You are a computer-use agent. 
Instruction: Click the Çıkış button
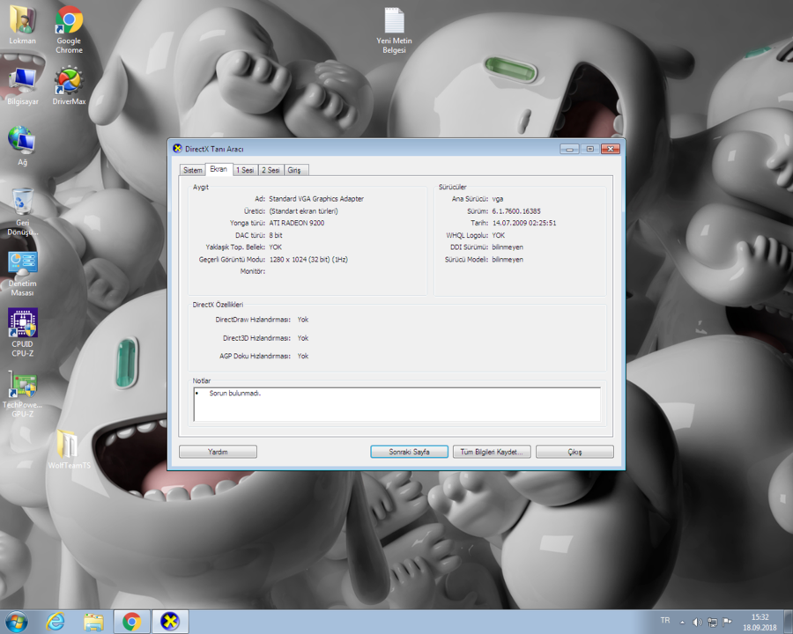point(574,452)
